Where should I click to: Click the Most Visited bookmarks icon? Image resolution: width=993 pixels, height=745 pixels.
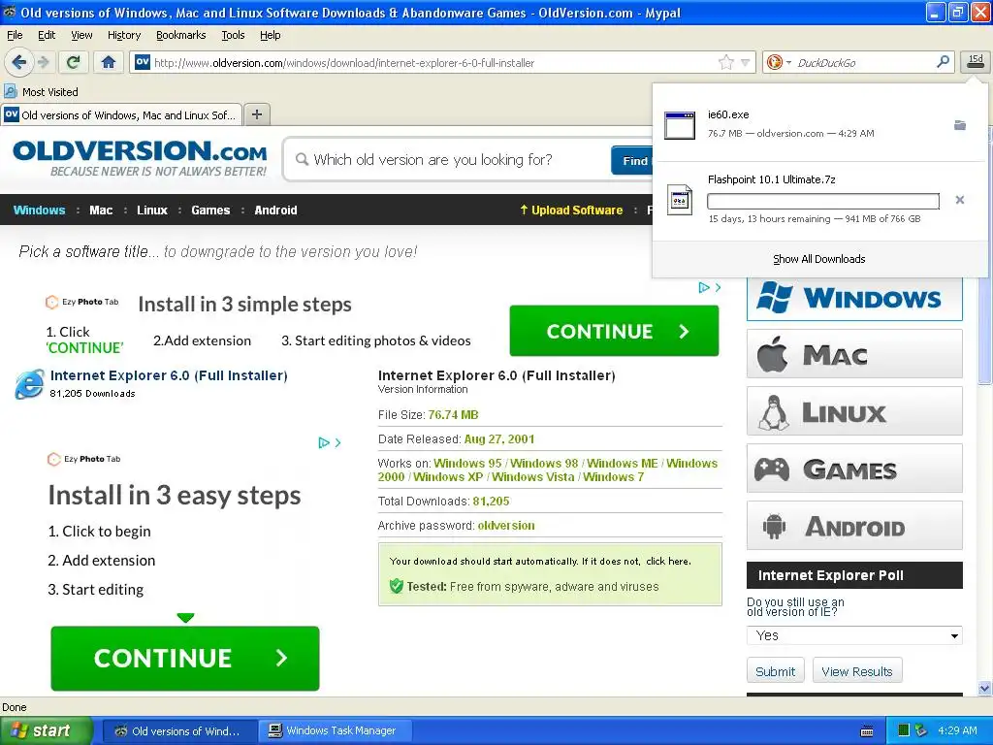click(10, 91)
